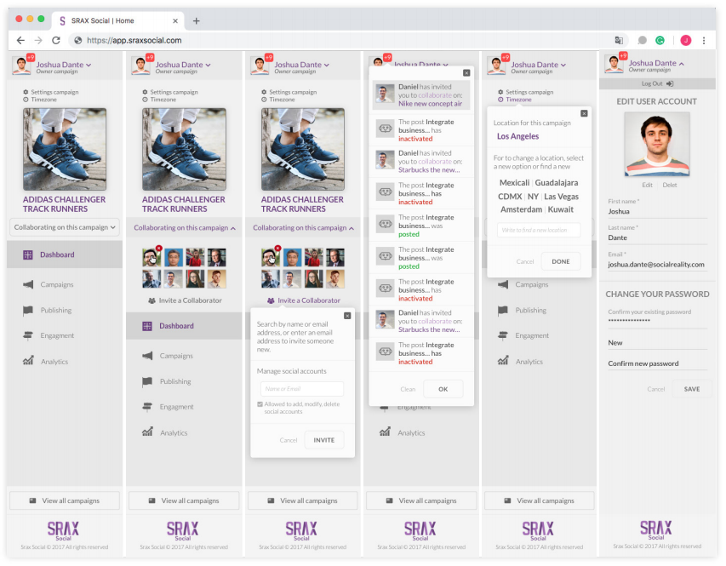The width and height of the screenshot is (726, 566).
Task: Click the Publishing flag icon below the location dialog
Action: pos(503,311)
